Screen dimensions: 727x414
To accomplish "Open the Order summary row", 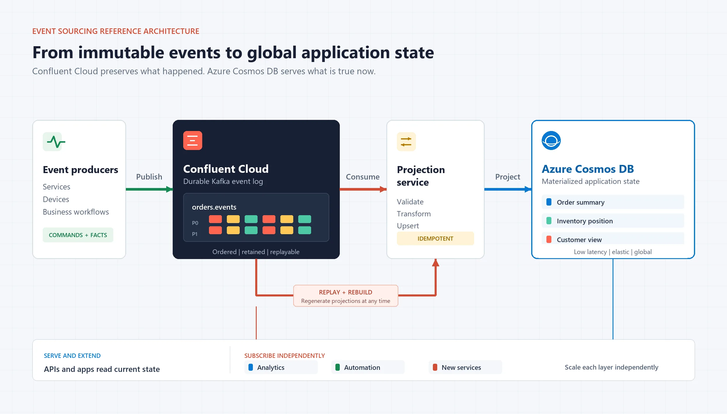I will 613,202.
